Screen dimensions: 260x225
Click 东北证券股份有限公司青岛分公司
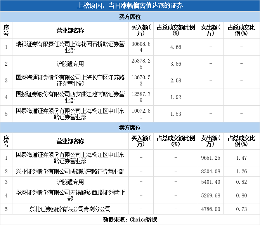(70, 209)
